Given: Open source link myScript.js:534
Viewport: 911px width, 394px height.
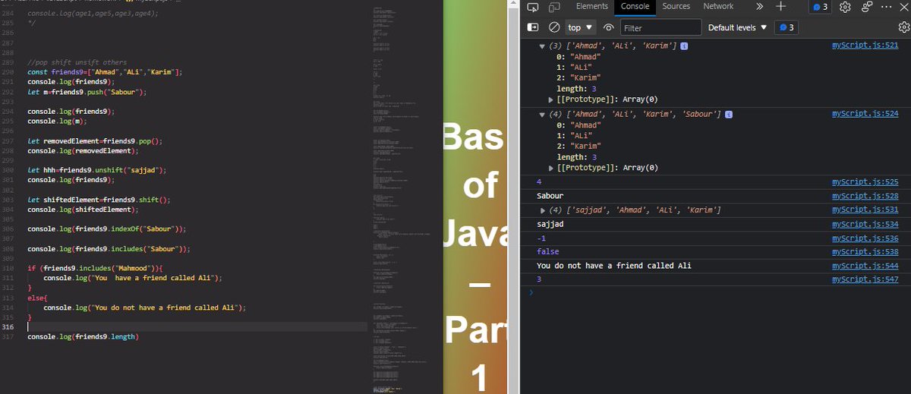Looking at the screenshot, I should 865,224.
